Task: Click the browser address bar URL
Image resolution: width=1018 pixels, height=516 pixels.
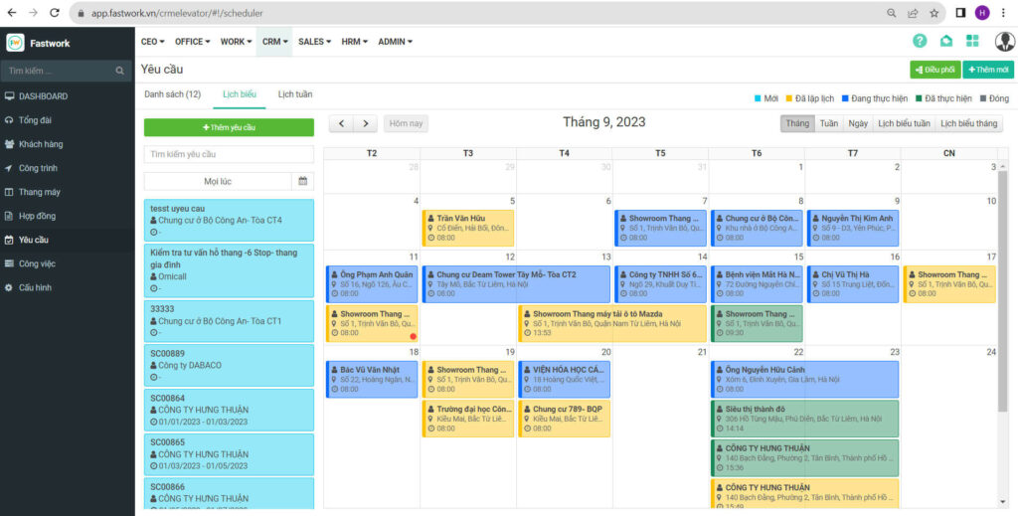Action: [x=177, y=13]
